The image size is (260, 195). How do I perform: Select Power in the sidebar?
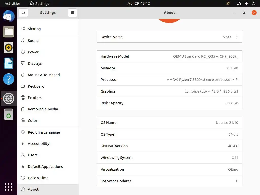pyautogui.click(x=48, y=52)
